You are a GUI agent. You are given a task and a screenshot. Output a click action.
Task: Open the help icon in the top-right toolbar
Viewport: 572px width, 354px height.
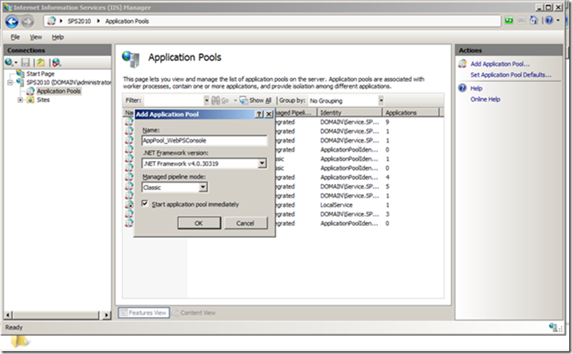pos(549,20)
